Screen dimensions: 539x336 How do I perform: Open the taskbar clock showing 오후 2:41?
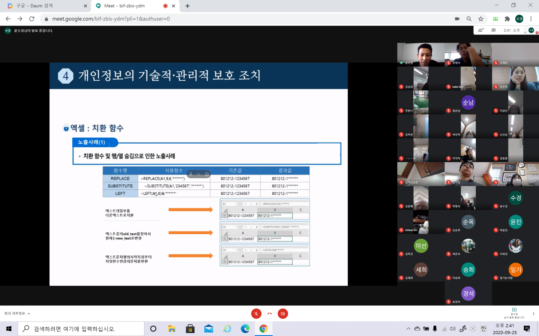click(x=505, y=329)
